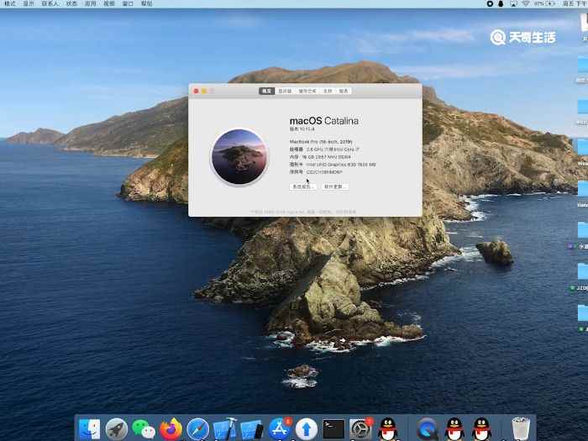Open Xcode hammer icon in dock
The image size is (588, 441).
point(225,428)
